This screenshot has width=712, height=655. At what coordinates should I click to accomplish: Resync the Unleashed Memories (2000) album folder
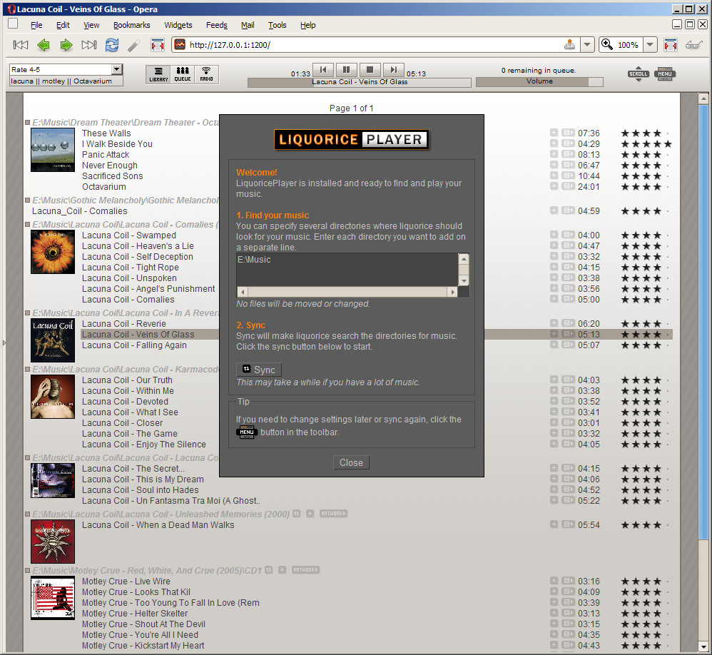click(297, 514)
